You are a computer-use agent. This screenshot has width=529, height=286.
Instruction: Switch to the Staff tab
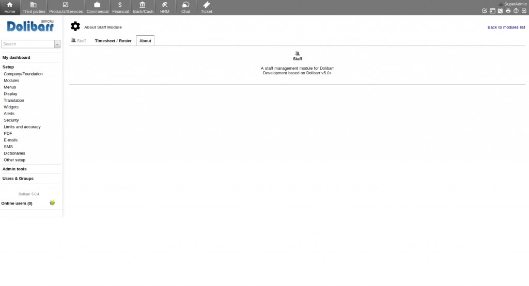(79, 40)
